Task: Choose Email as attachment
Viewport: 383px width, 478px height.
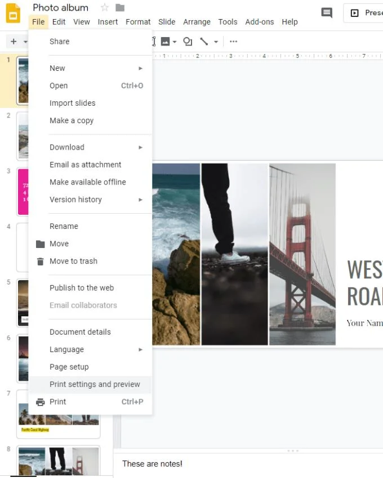Action: click(91, 165)
